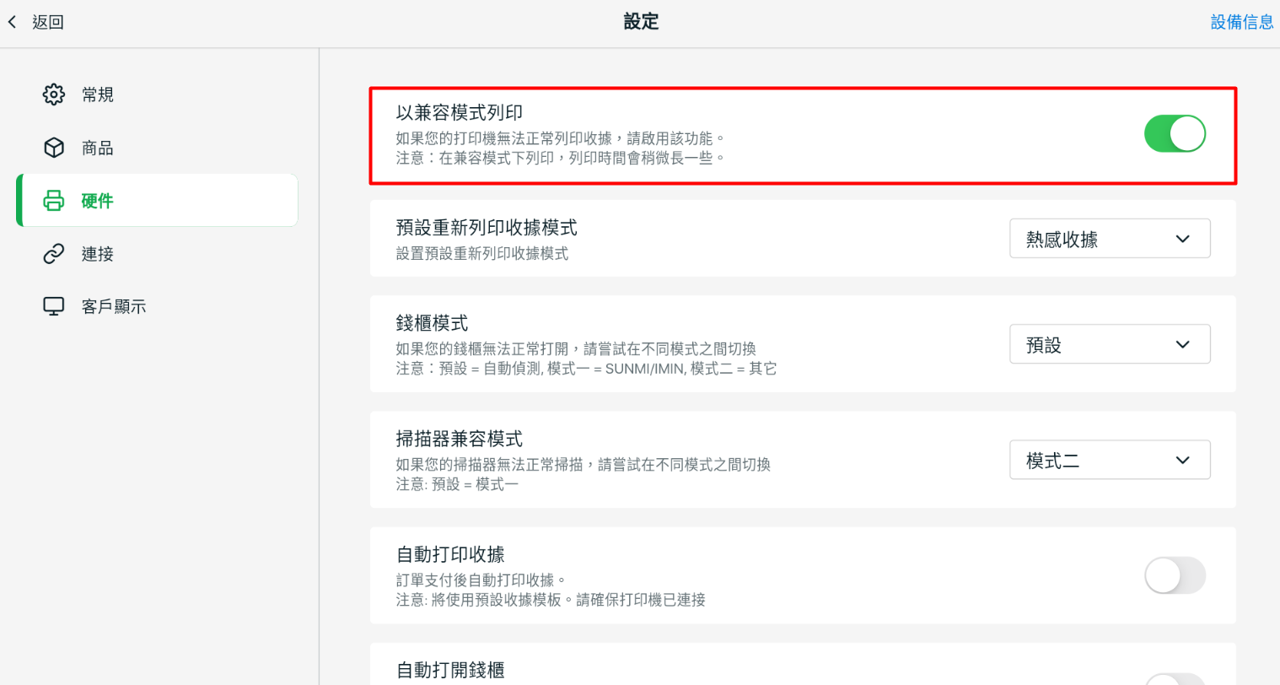
Task: Click the gear icon beside 常規
Action: [x=54, y=94]
